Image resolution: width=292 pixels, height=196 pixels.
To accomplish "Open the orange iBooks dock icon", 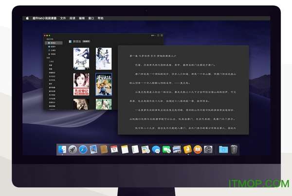I will pos(198,150).
